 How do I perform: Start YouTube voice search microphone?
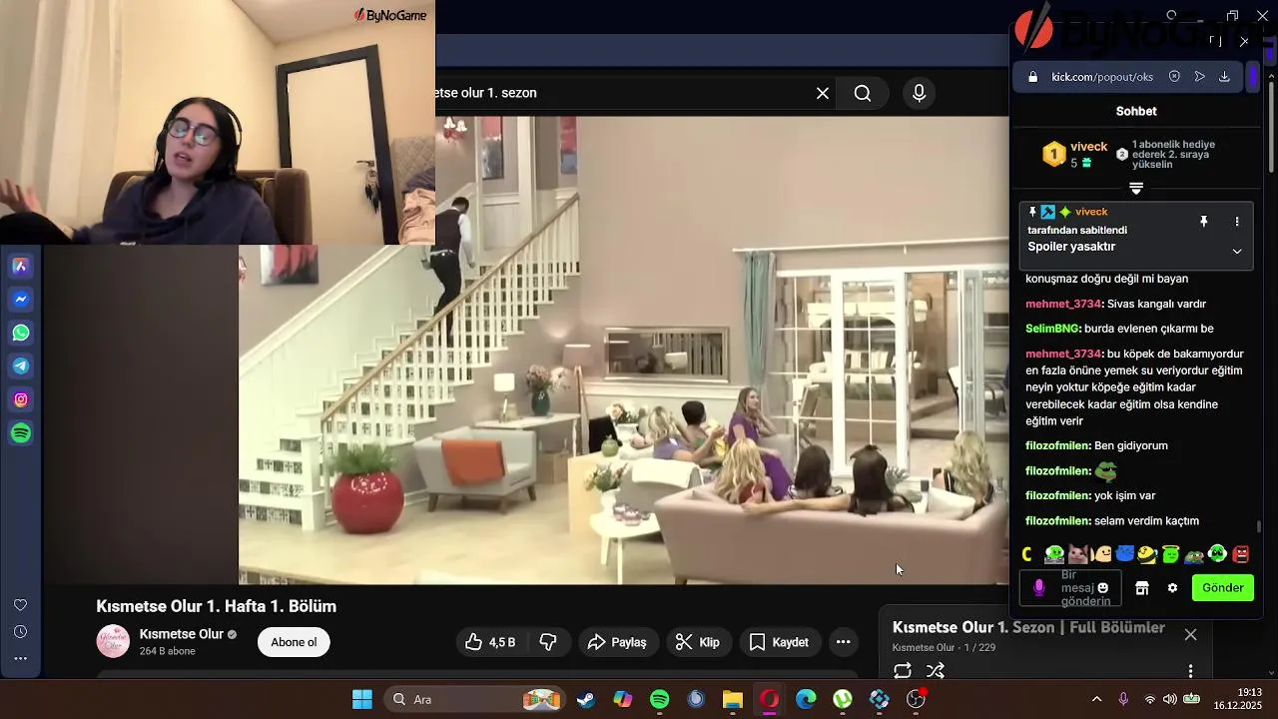[x=919, y=93]
